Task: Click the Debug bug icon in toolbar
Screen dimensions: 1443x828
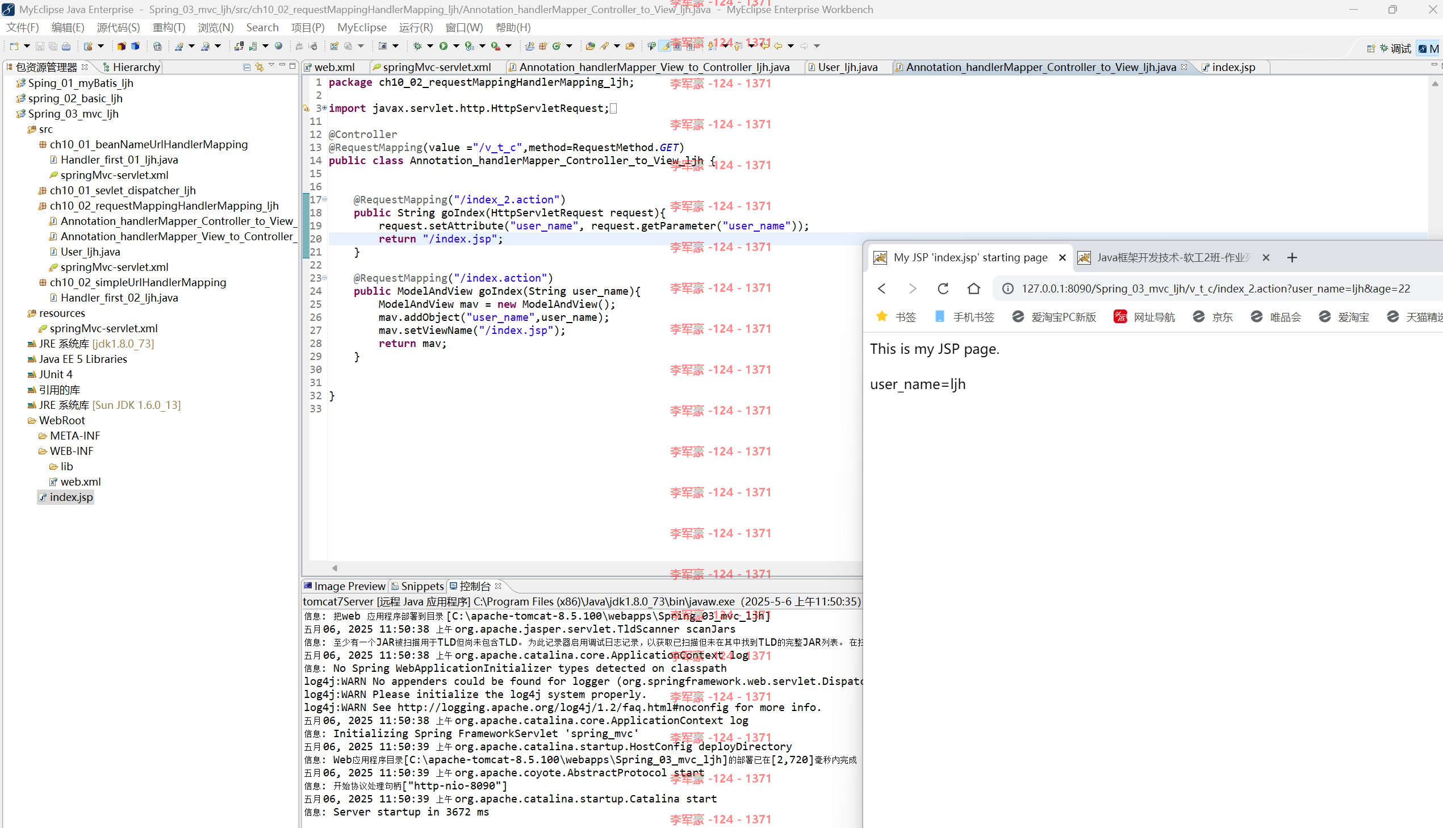Action: click(417, 46)
